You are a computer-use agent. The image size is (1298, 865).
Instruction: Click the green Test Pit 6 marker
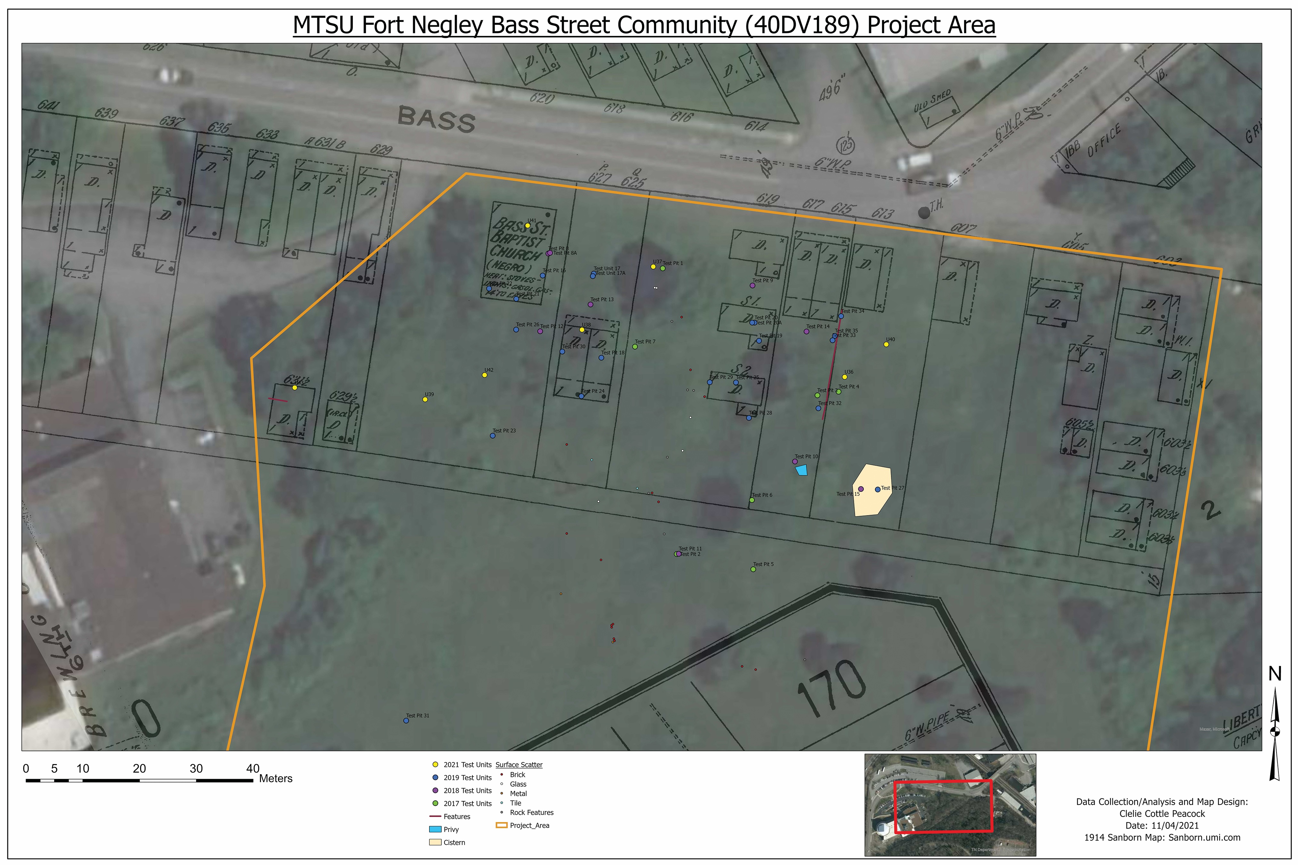click(x=752, y=500)
